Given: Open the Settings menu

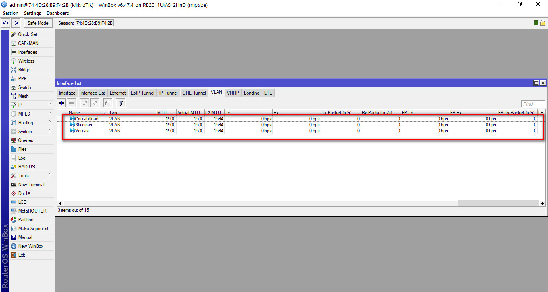Looking at the screenshot, I should pos(32,13).
